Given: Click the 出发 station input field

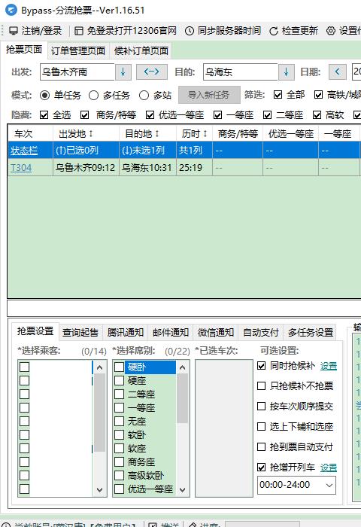Looking at the screenshot, I should point(77,72).
